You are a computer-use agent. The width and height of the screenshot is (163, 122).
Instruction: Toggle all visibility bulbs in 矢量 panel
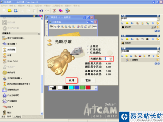pyautogui.click(x=158, y=23)
